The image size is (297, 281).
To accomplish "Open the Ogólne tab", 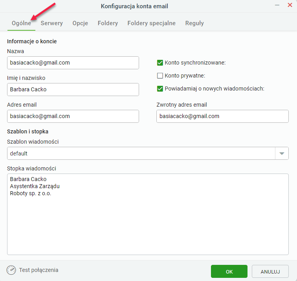I will (x=21, y=23).
